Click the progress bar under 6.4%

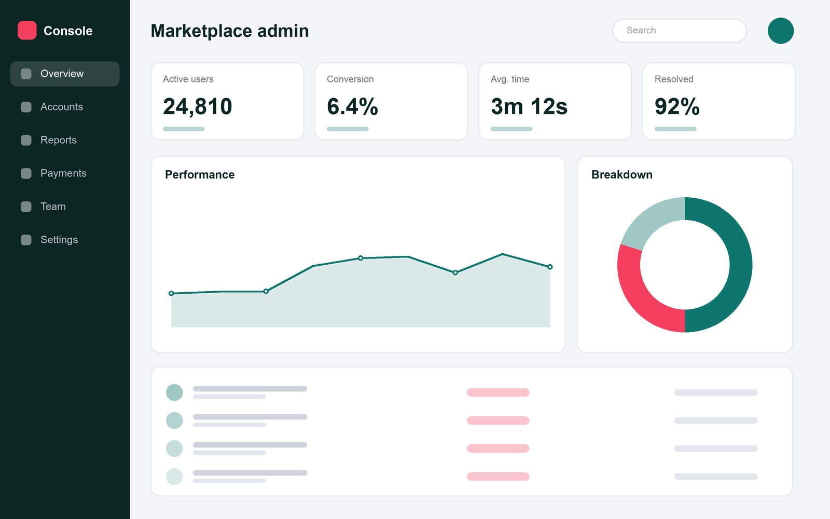coord(348,129)
